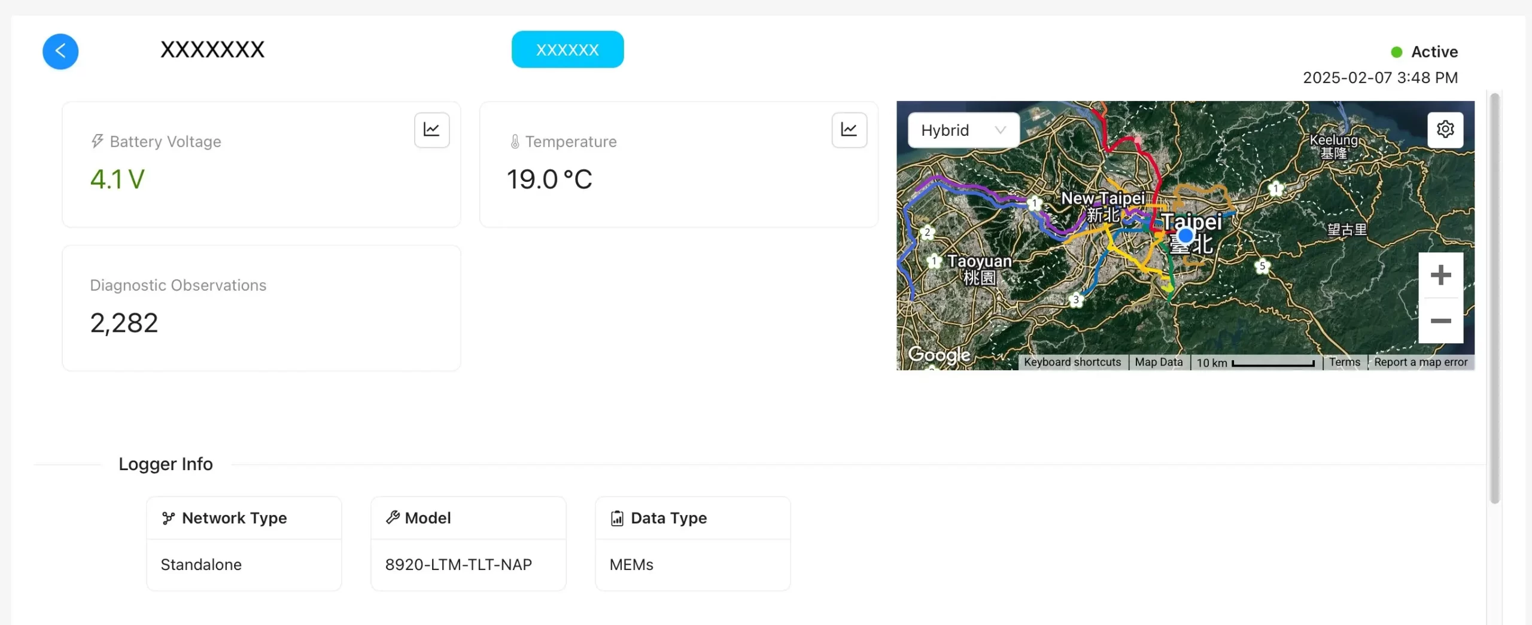This screenshot has height=625, width=1532.
Task: Click the blue back arrow button
Action: [x=60, y=51]
